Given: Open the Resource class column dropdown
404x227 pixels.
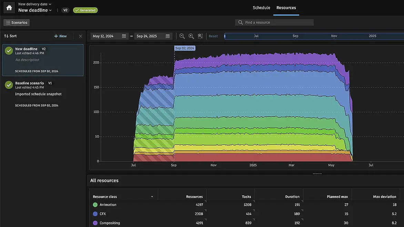Looking at the screenshot, I should tap(152, 197).
